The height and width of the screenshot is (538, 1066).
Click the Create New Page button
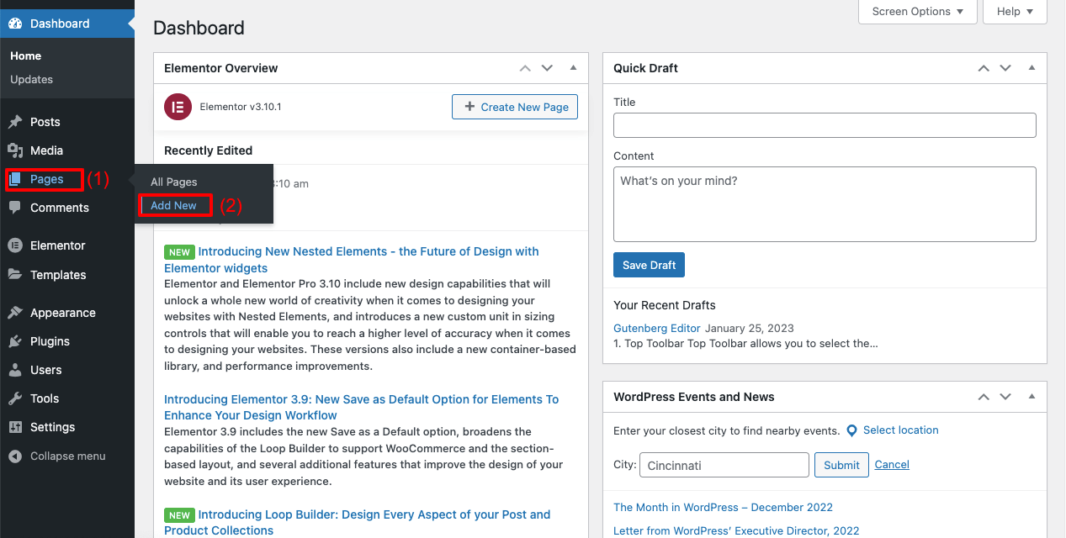pyautogui.click(x=515, y=107)
